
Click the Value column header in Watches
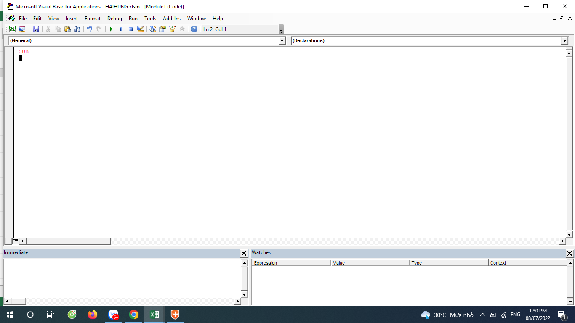pyautogui.click(x=370, y=263)
